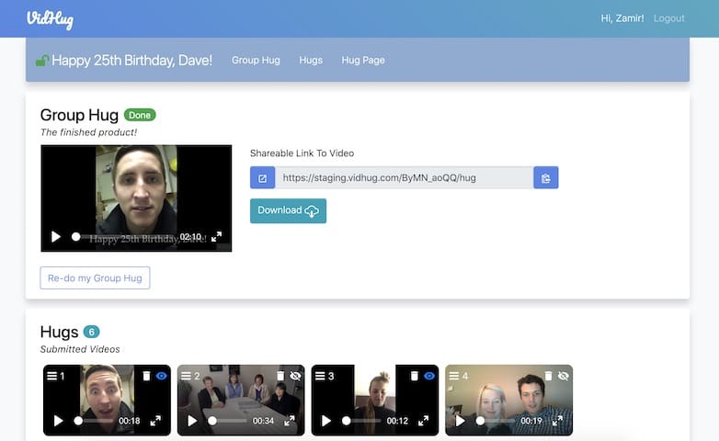Click the green unlock padlock icon
This screenshot has width=719, height=441.
click(42, 61)
